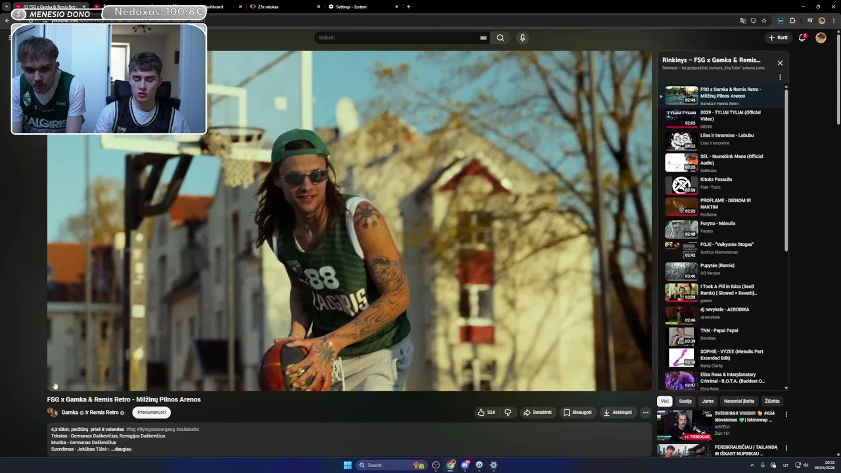Click the tab search dropdown arrow
This screenshot has height=473, width=841.
click(x=7, y=7)
